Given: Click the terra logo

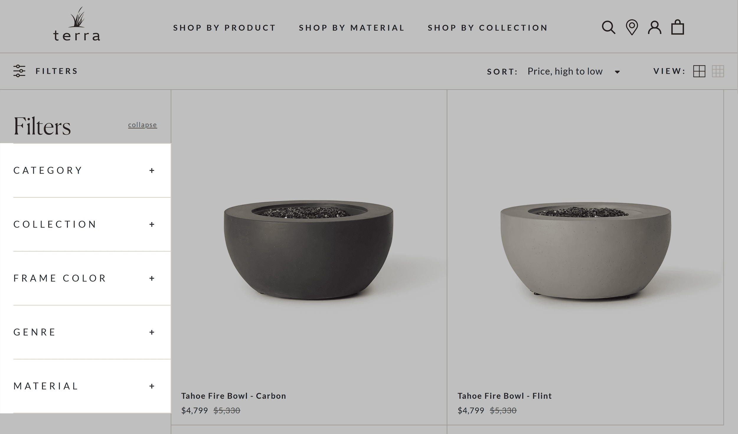Looking at the screenshot, I should pyautogui.click(x=77, y=25).
